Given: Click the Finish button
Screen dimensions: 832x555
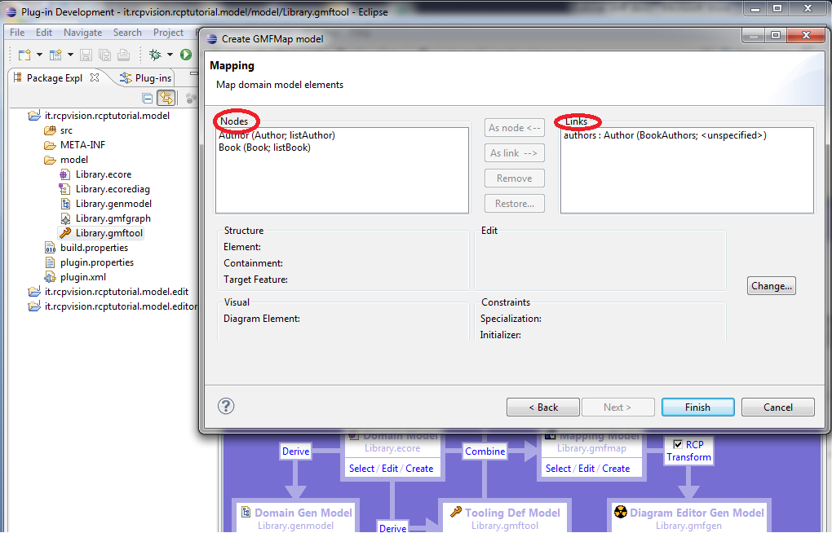Looking at the screenshot, I should 697,407.
